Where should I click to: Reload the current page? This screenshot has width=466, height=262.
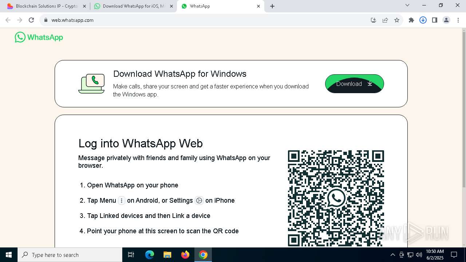pyautogui.click(x=31, y=20)
